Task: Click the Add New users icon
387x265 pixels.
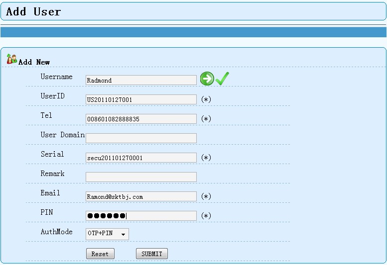Action: [12, 59]
